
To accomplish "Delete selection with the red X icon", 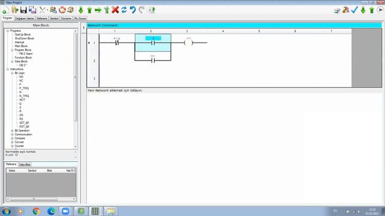I will tap(115, 10).
